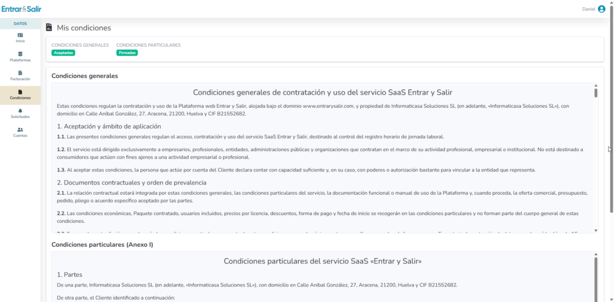Click the line 'De otra parte, el Cliente identificado'
Viewport: 614px width, 302px height.
coord(116,298)
